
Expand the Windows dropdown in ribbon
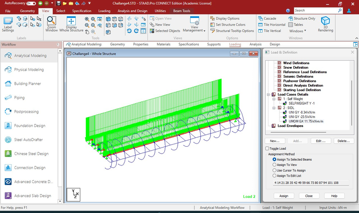click(297, 31)
